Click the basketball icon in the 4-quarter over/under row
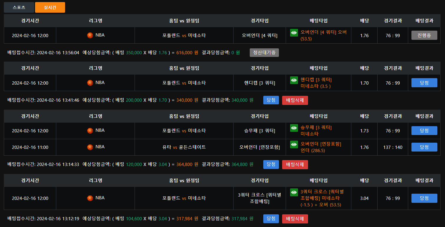 tap(90, 35)
